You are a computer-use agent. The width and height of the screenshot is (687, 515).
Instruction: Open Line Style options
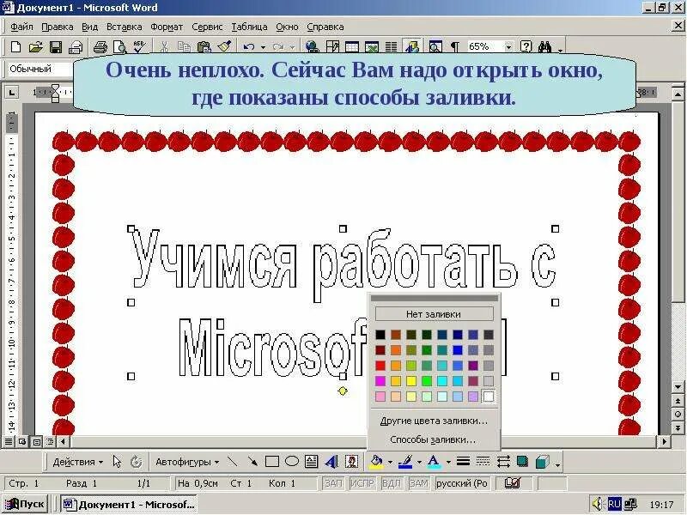point(463,462)
